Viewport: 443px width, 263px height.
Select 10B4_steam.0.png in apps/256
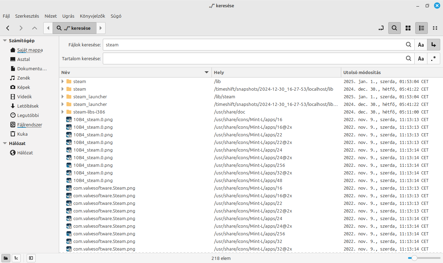point(93,165)
